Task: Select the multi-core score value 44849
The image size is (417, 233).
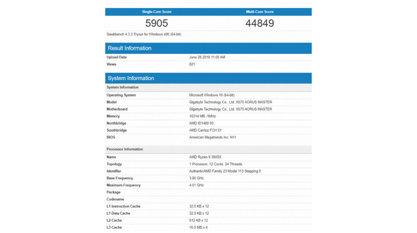Action: [260, 23]
